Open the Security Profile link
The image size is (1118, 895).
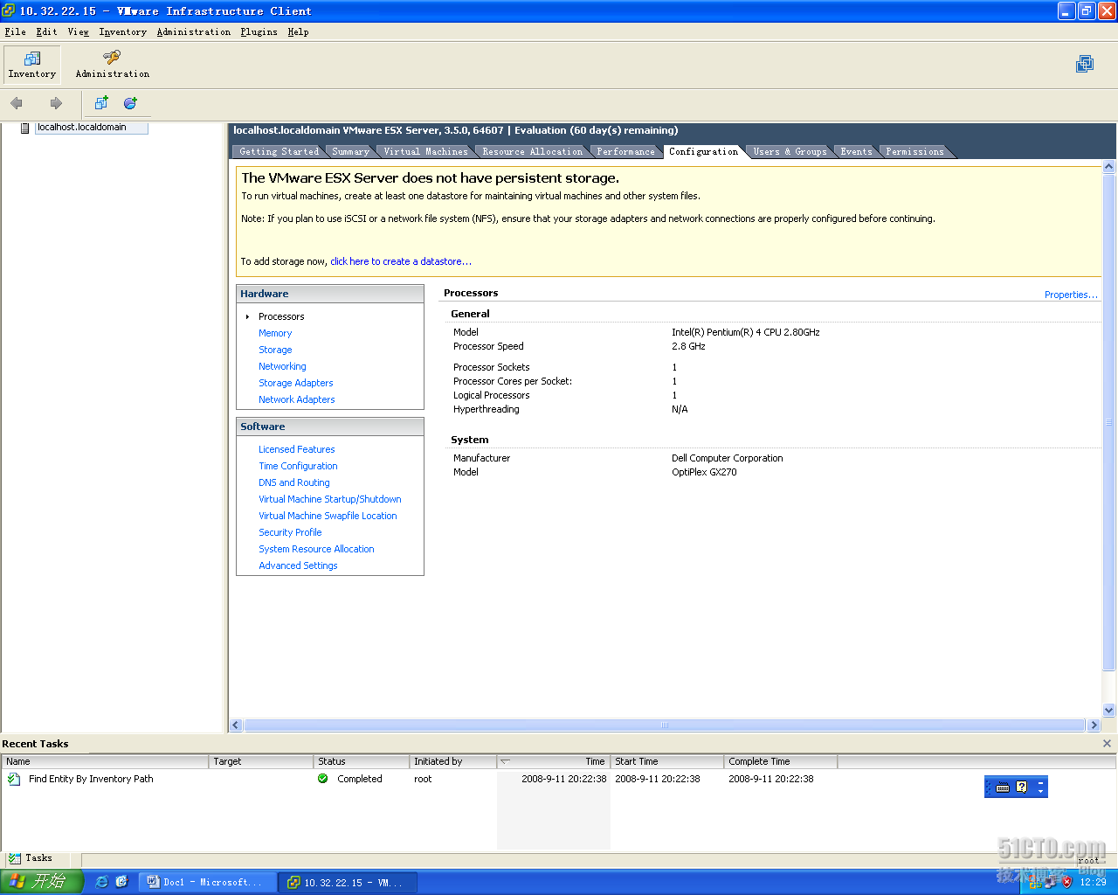pos(290,532)
